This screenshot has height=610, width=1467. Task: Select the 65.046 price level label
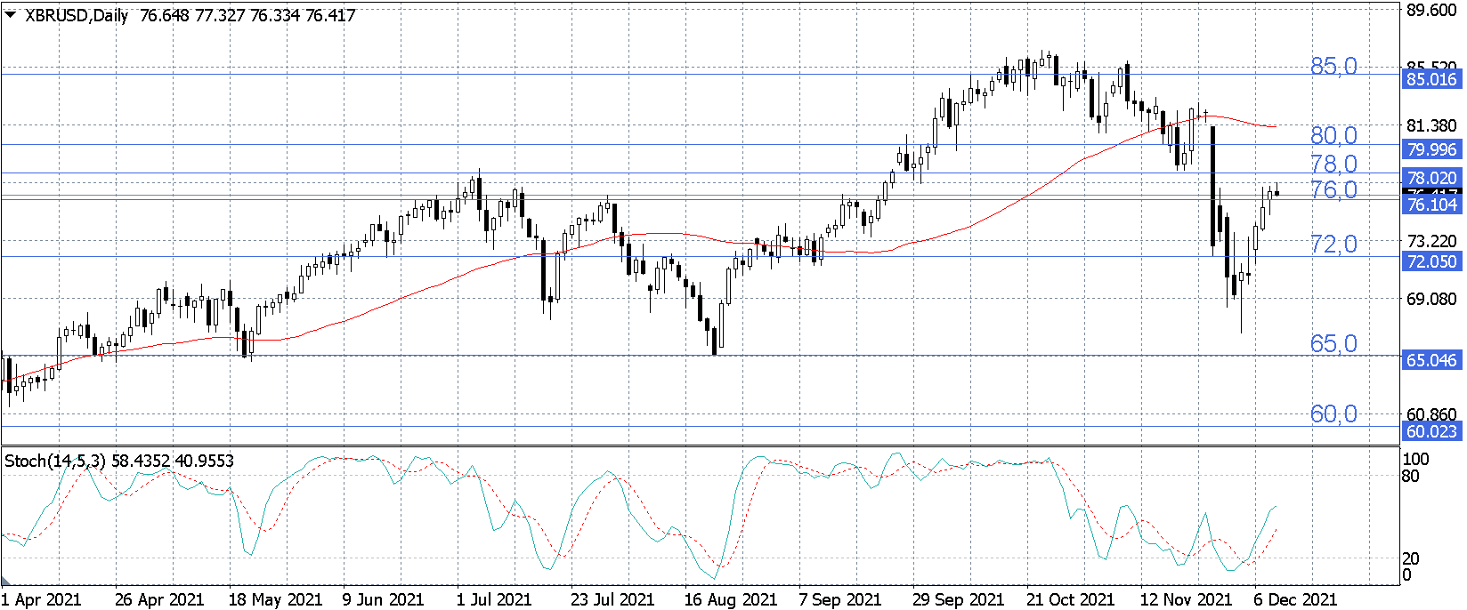1431,360
